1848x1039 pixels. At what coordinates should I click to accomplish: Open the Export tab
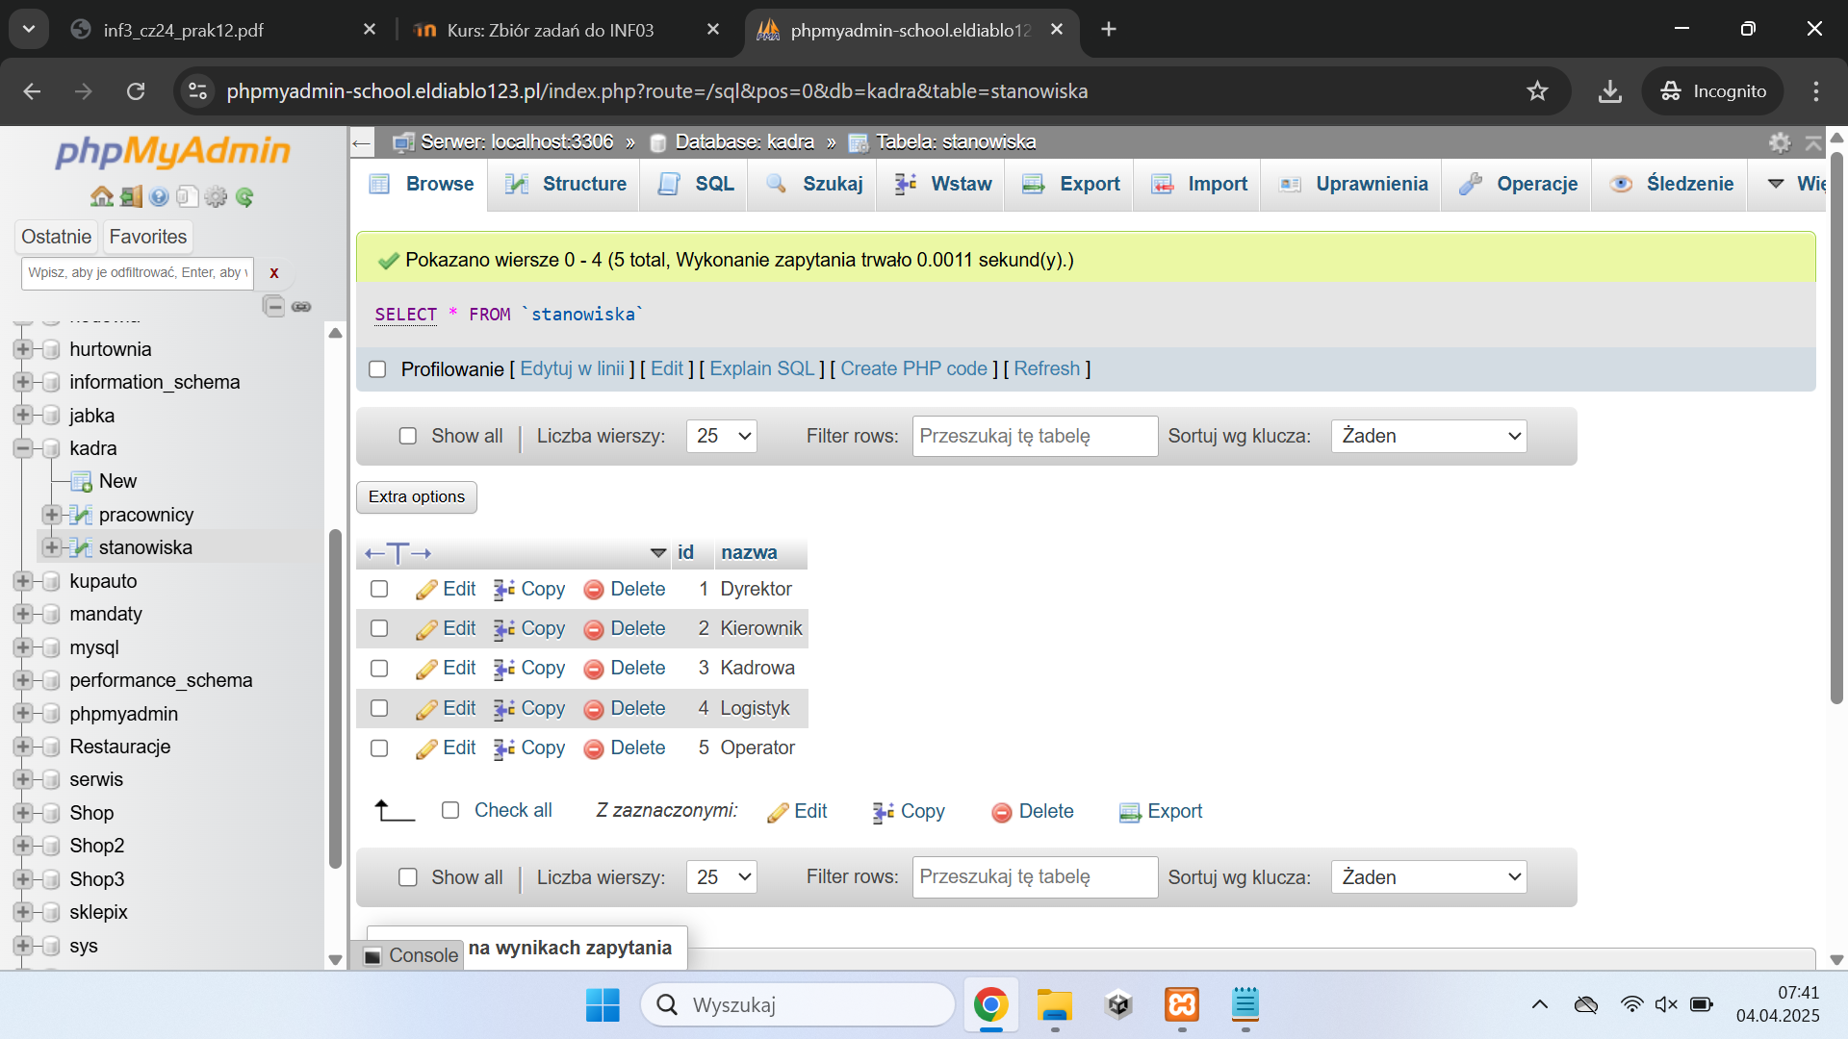(x=1070, y=184)
